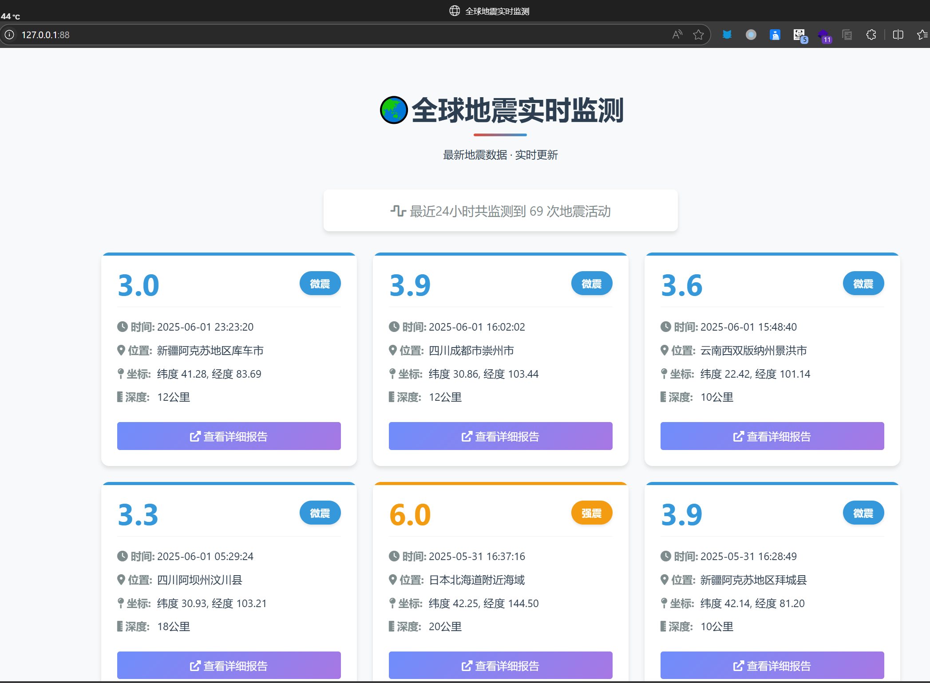Viewport: 930px width, 683px height.
Task: Open detailed report for the 3.0 Xinjiang quake
Action: pyautogui.click(x=229, y=436)
